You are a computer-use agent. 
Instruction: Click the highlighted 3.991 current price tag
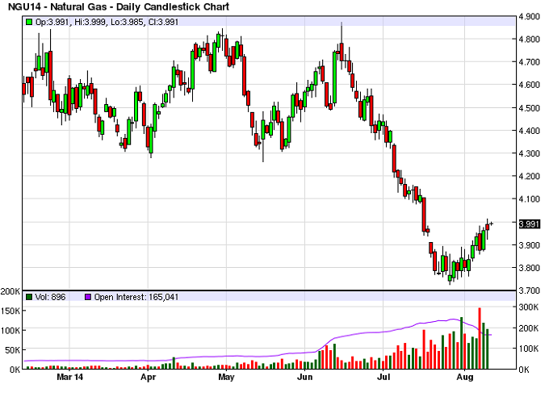(x=530, y=224)
